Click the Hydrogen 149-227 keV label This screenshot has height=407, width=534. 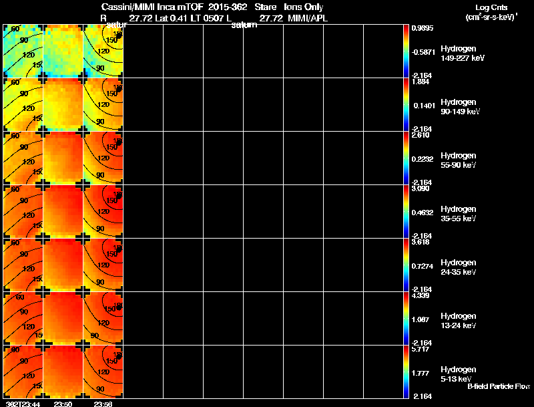coord(463,53)
